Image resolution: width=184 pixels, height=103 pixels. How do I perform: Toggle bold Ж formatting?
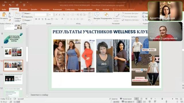pos(36,19)
